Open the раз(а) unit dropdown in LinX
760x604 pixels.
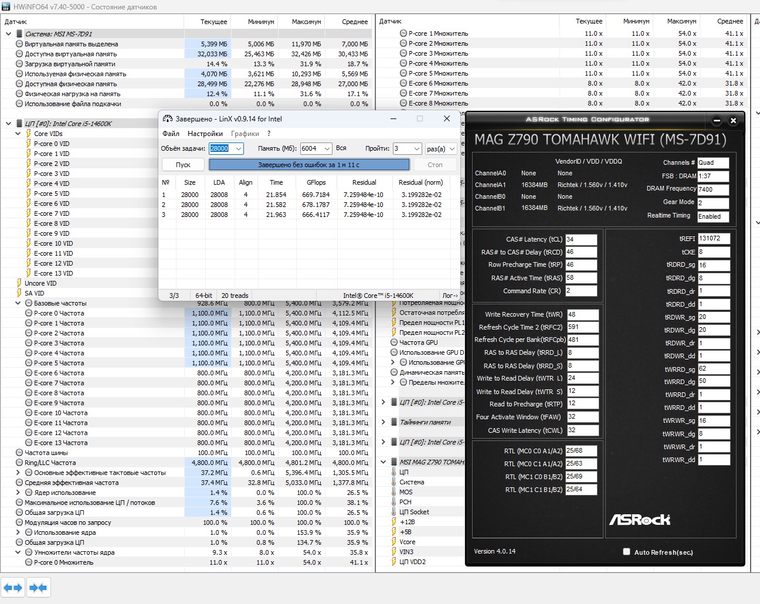(452, 149)
